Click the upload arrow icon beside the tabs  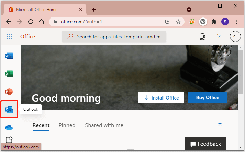220,126
